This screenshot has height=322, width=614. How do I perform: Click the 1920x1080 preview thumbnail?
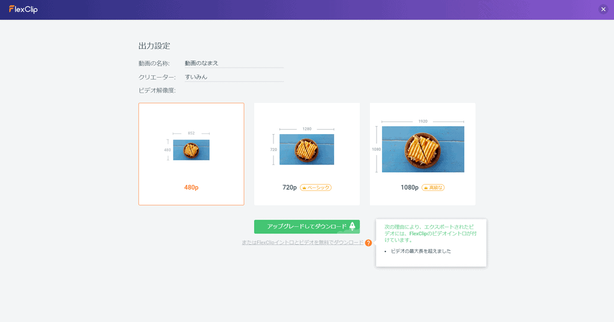[423, 149]
